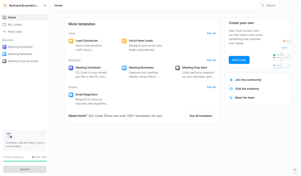The height and width of the screenshot is (176, 301).
Task: Click the Meeting Scheduler template icon
Action: 71,68
